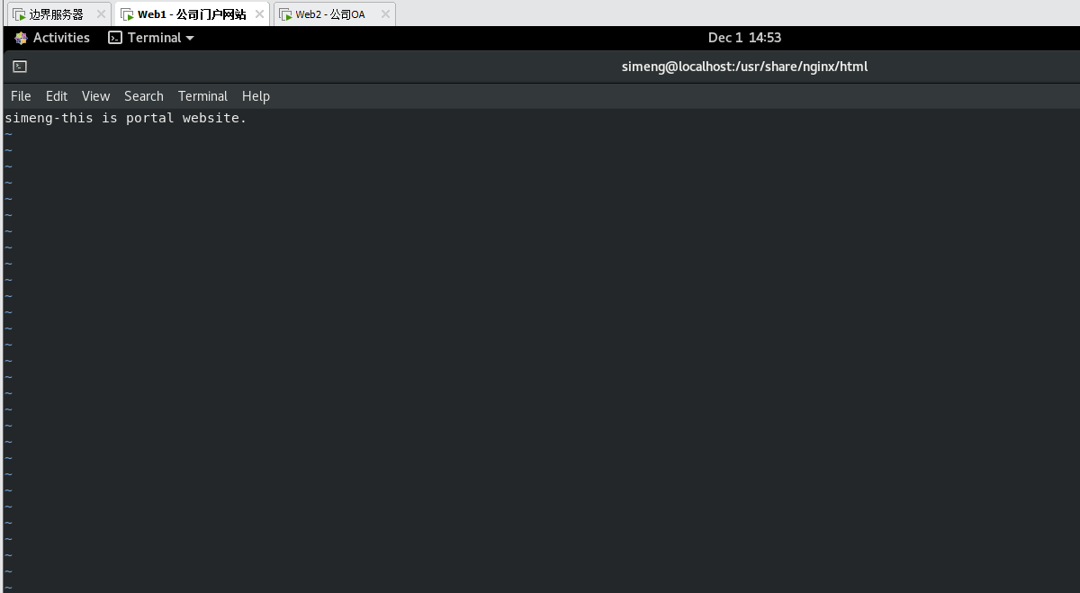
Task: Select the Web1 - 公司门户网站 tab
Action: pos(191,14)
